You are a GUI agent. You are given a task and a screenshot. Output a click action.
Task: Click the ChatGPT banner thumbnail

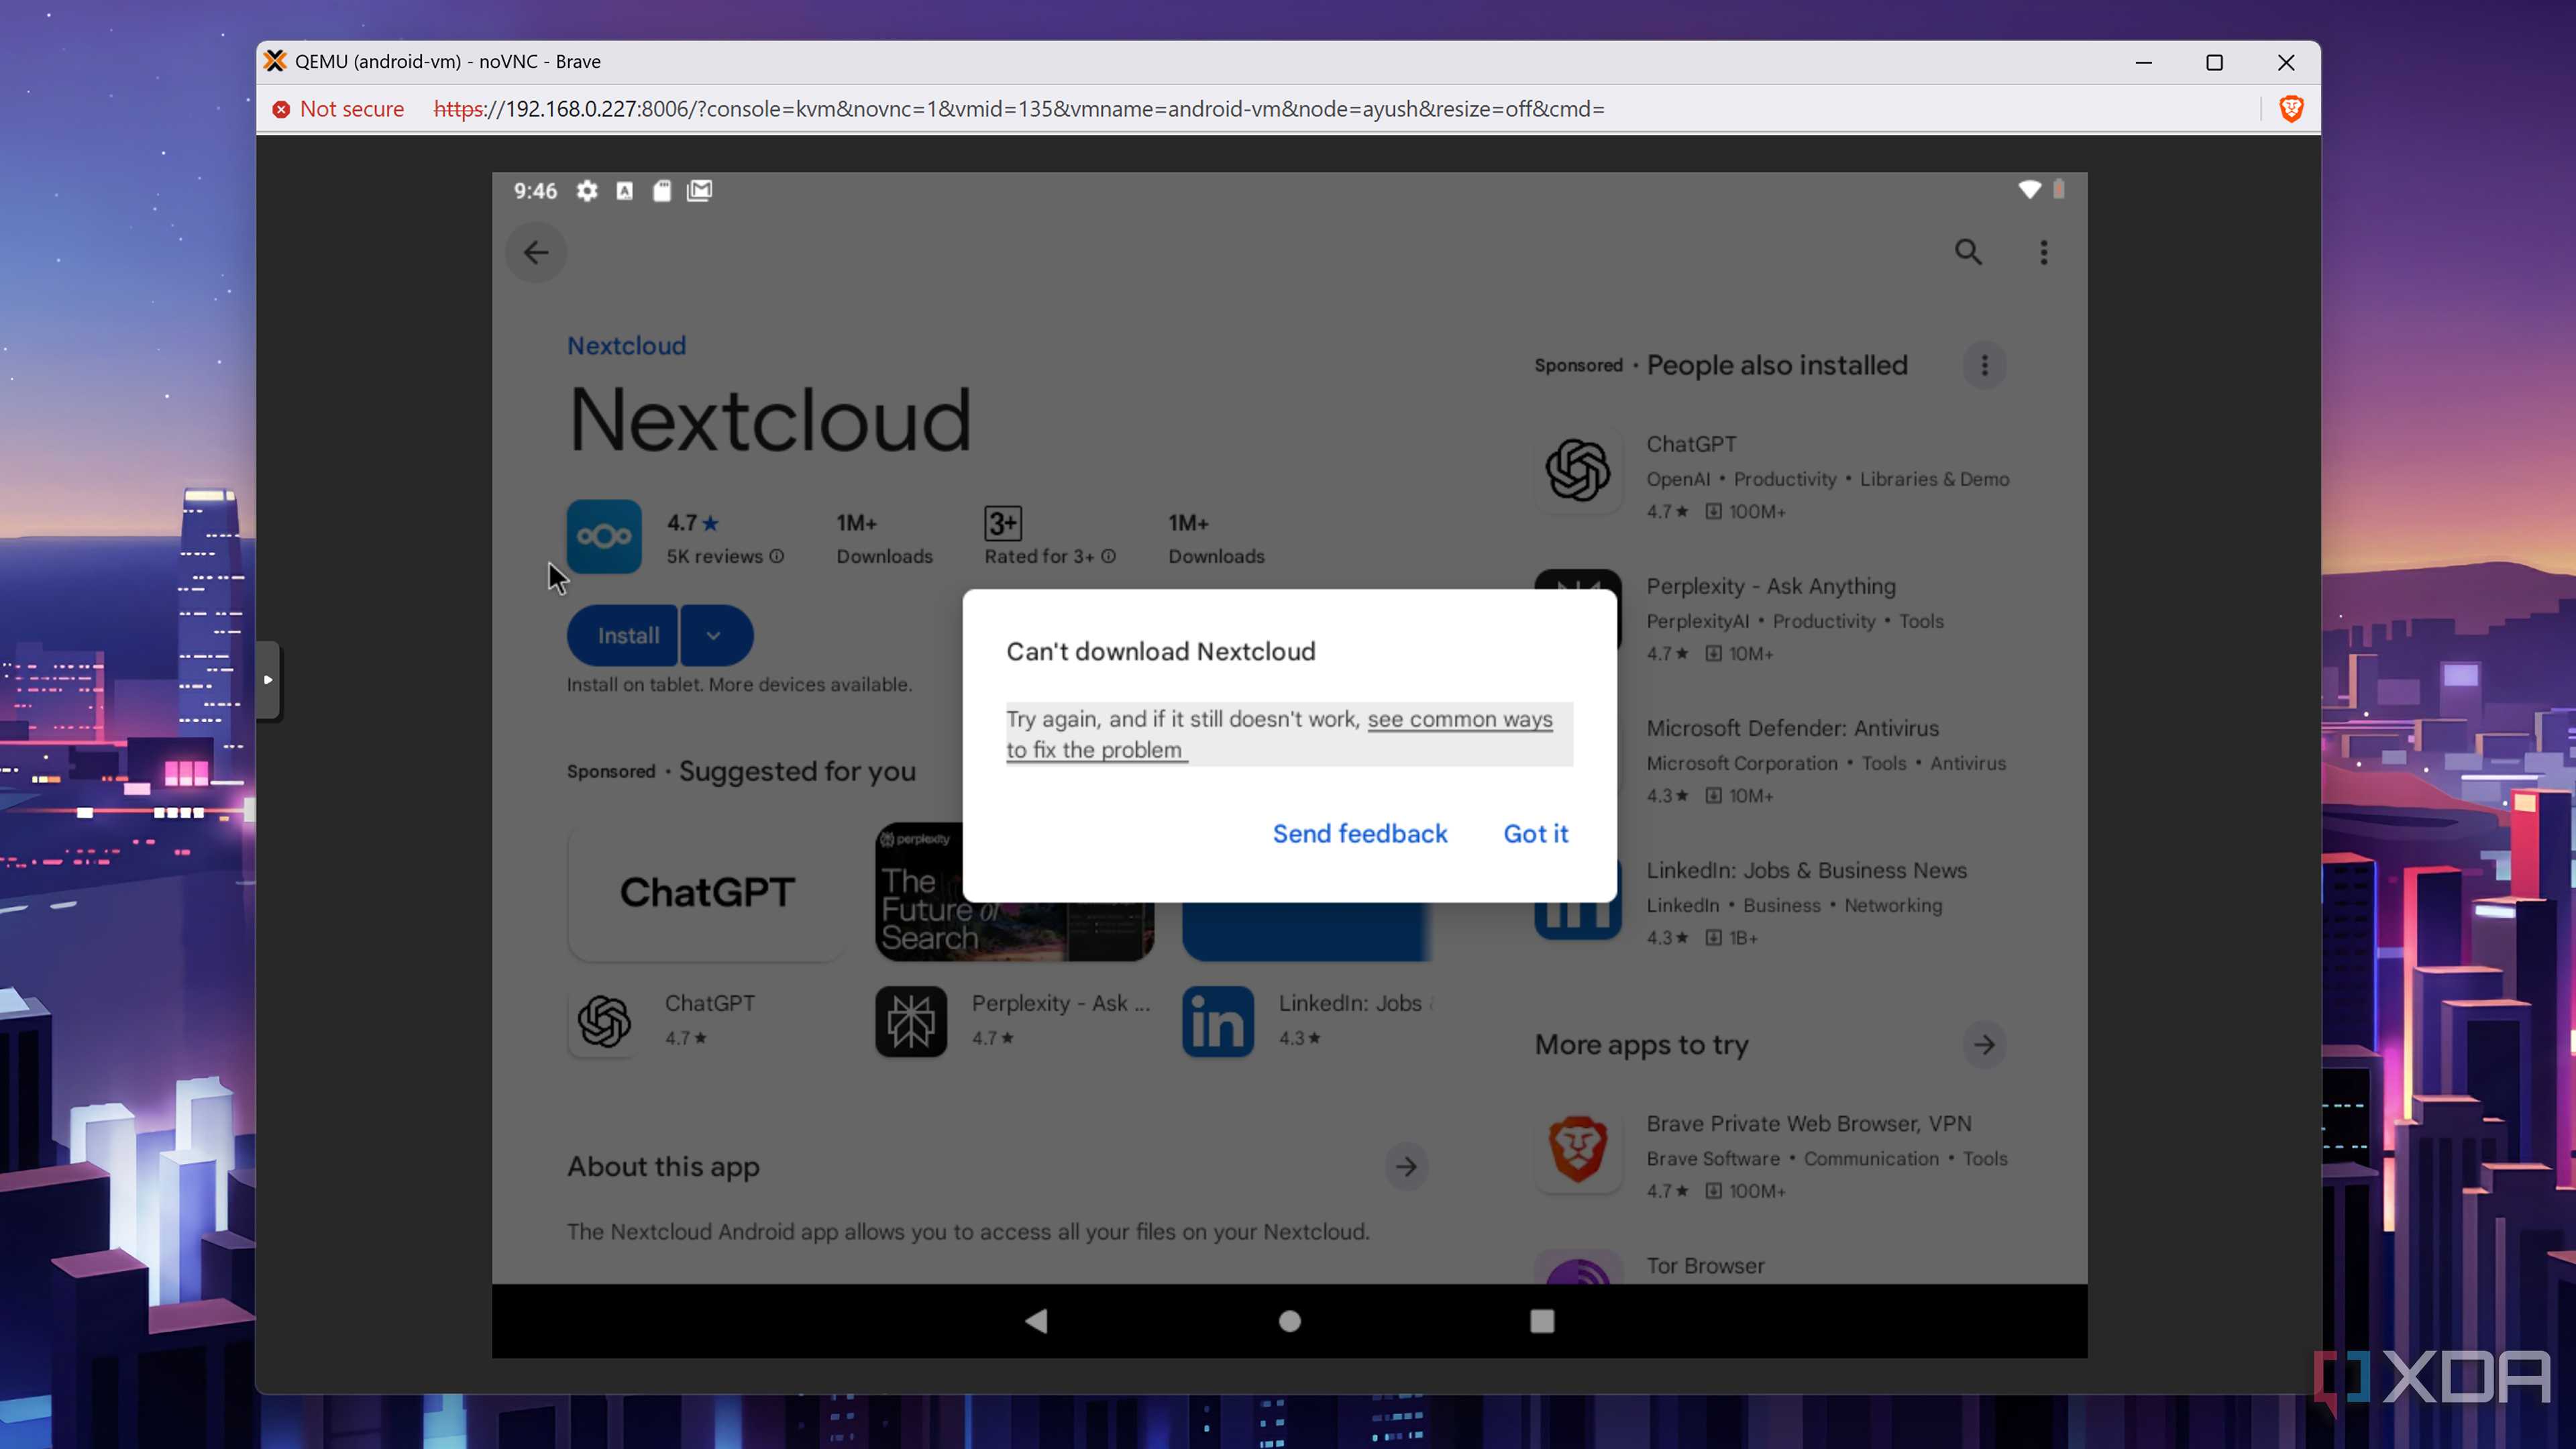coord(707,892)
